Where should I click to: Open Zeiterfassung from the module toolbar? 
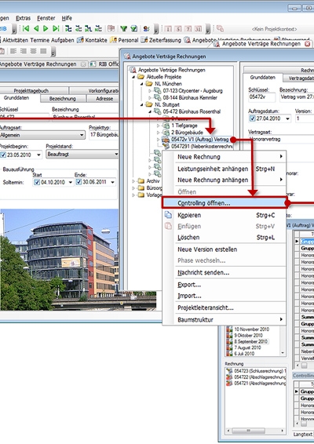[x=161, y=40]
